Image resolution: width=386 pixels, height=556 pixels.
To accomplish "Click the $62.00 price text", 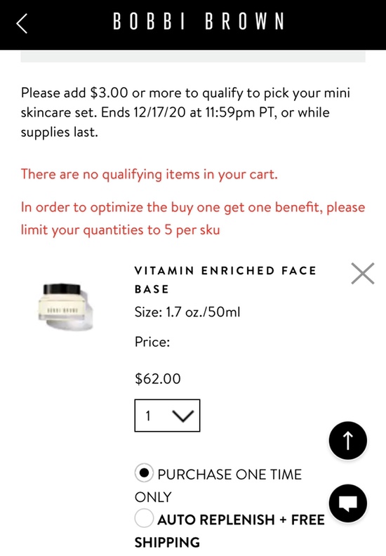I will coord(158,378).
